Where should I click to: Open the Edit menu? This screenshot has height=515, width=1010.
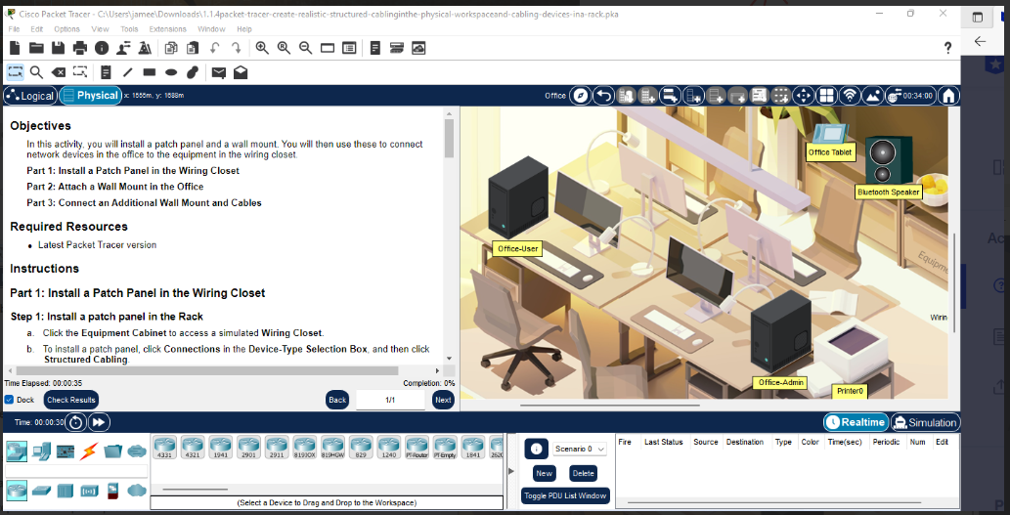[37, 29]
